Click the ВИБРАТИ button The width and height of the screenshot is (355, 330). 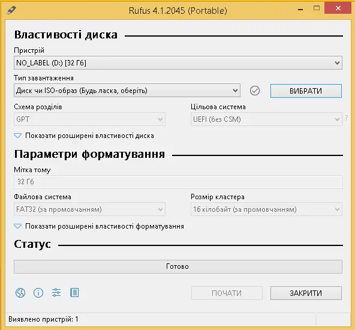306,91
